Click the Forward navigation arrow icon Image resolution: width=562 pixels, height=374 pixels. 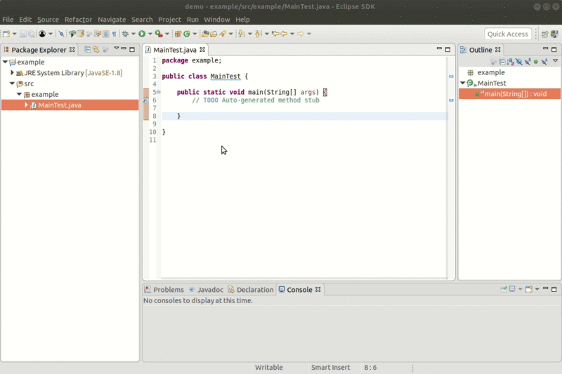[x=301, y=34]
